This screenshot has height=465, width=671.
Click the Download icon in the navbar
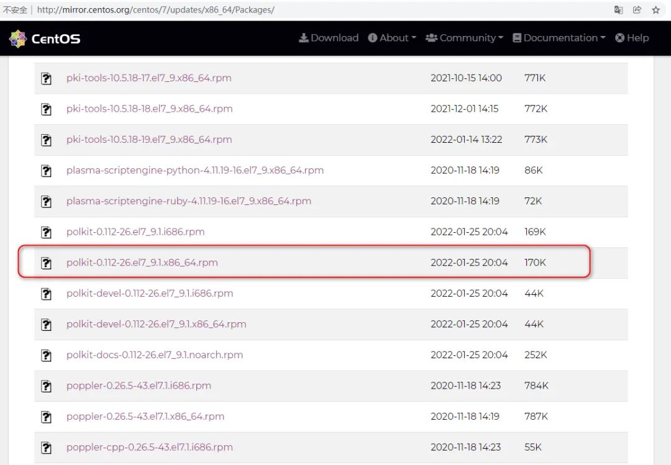coord(304,38)
